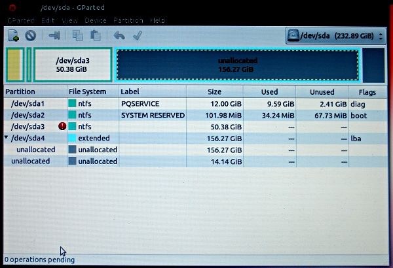The width and height of the screenshot is (393, 268).
Task: Select the thin sda2 block in disk map
Action: 29,65
